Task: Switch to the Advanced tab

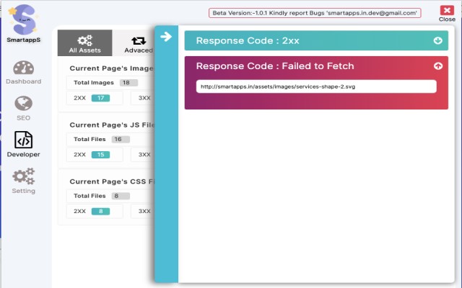Action: click(139, 43)
